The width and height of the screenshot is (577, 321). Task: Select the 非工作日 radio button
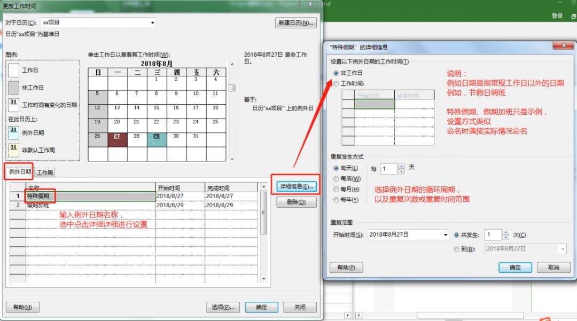tap(336, 73)
